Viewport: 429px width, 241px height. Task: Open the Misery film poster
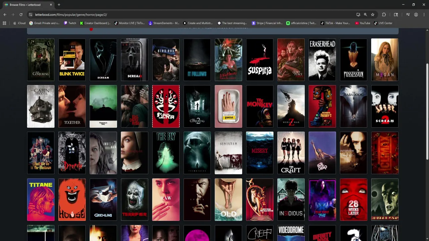tap(260, 153)
